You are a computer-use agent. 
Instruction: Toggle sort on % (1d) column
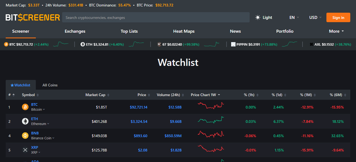[x=285, y=95]
